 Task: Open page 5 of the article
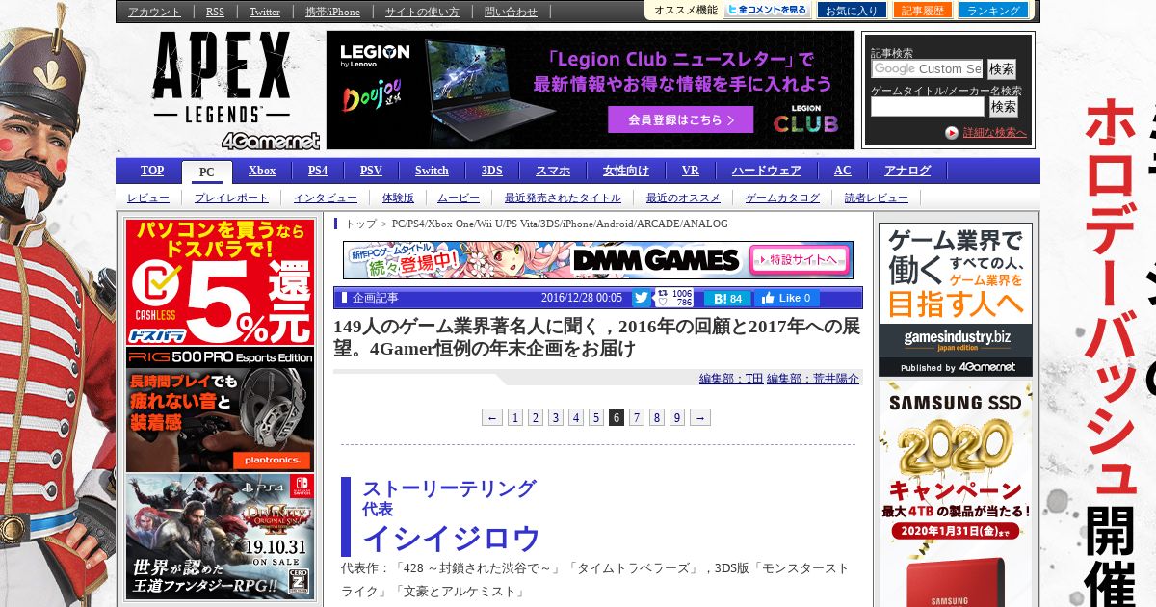click(596, 417)
